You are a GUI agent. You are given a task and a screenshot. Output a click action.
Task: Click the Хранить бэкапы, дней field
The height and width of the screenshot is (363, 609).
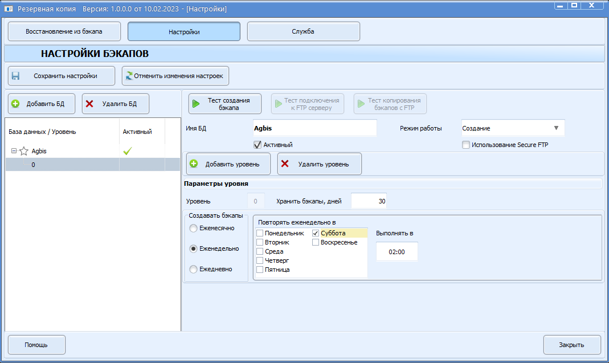(369, 201)
